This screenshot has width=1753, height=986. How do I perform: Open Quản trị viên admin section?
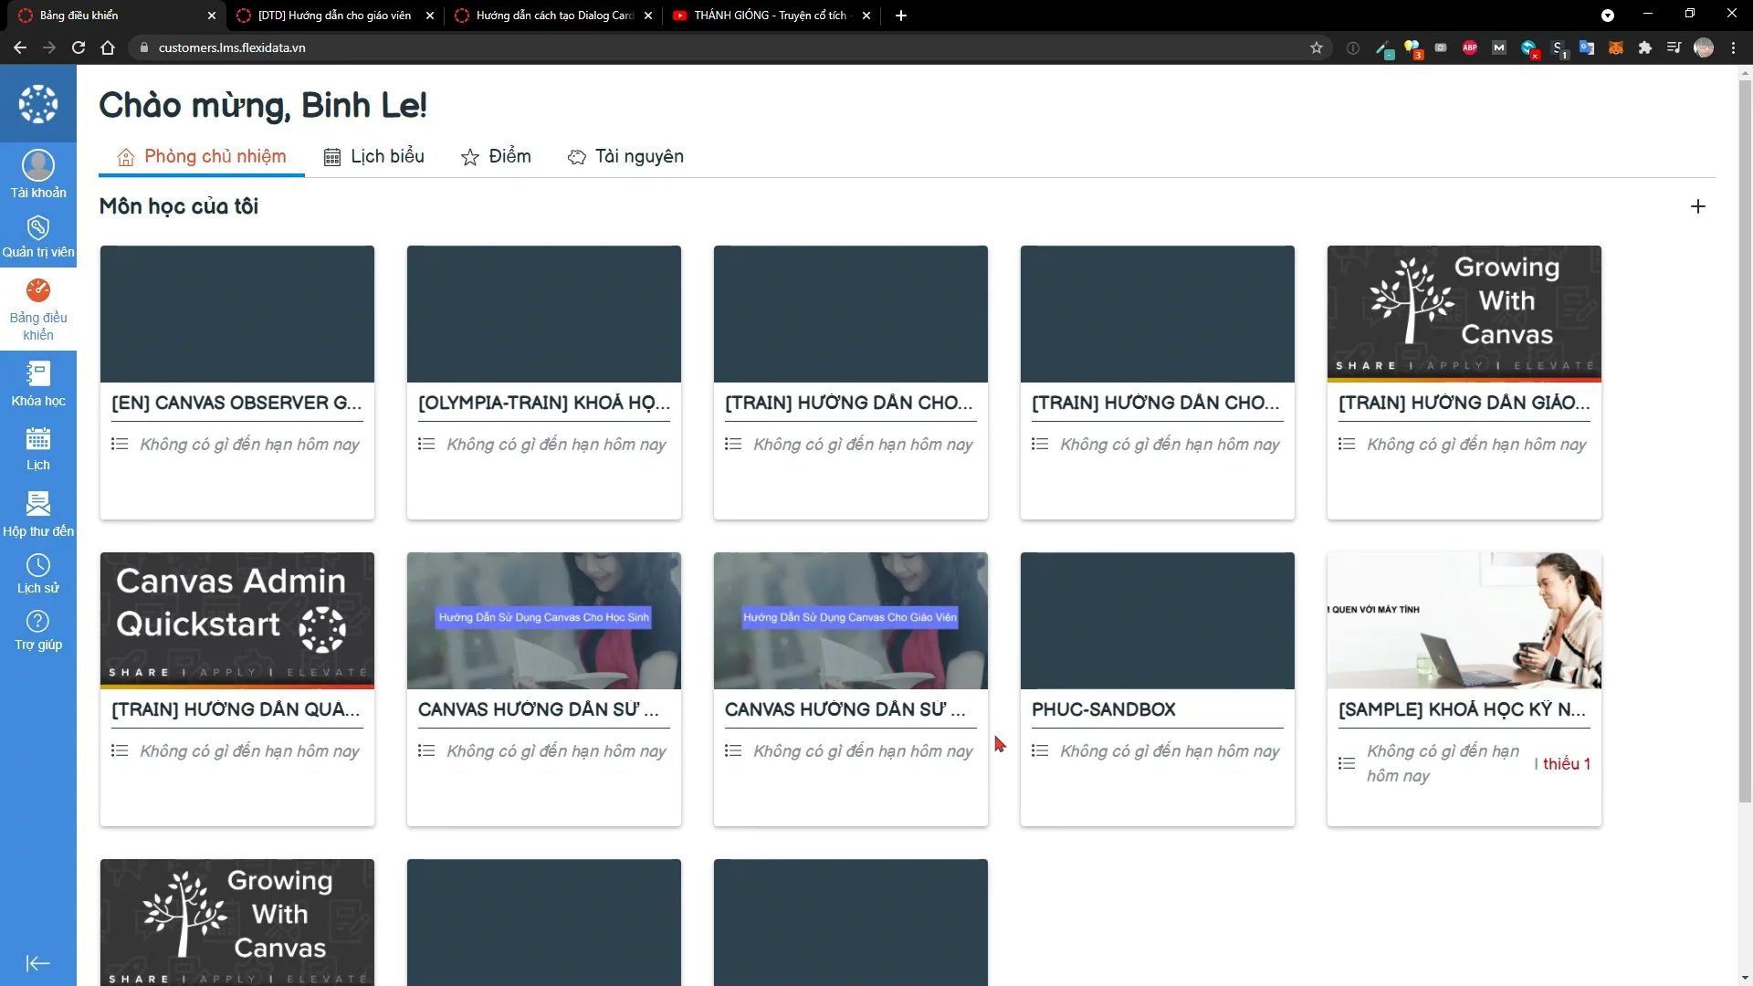38,236
